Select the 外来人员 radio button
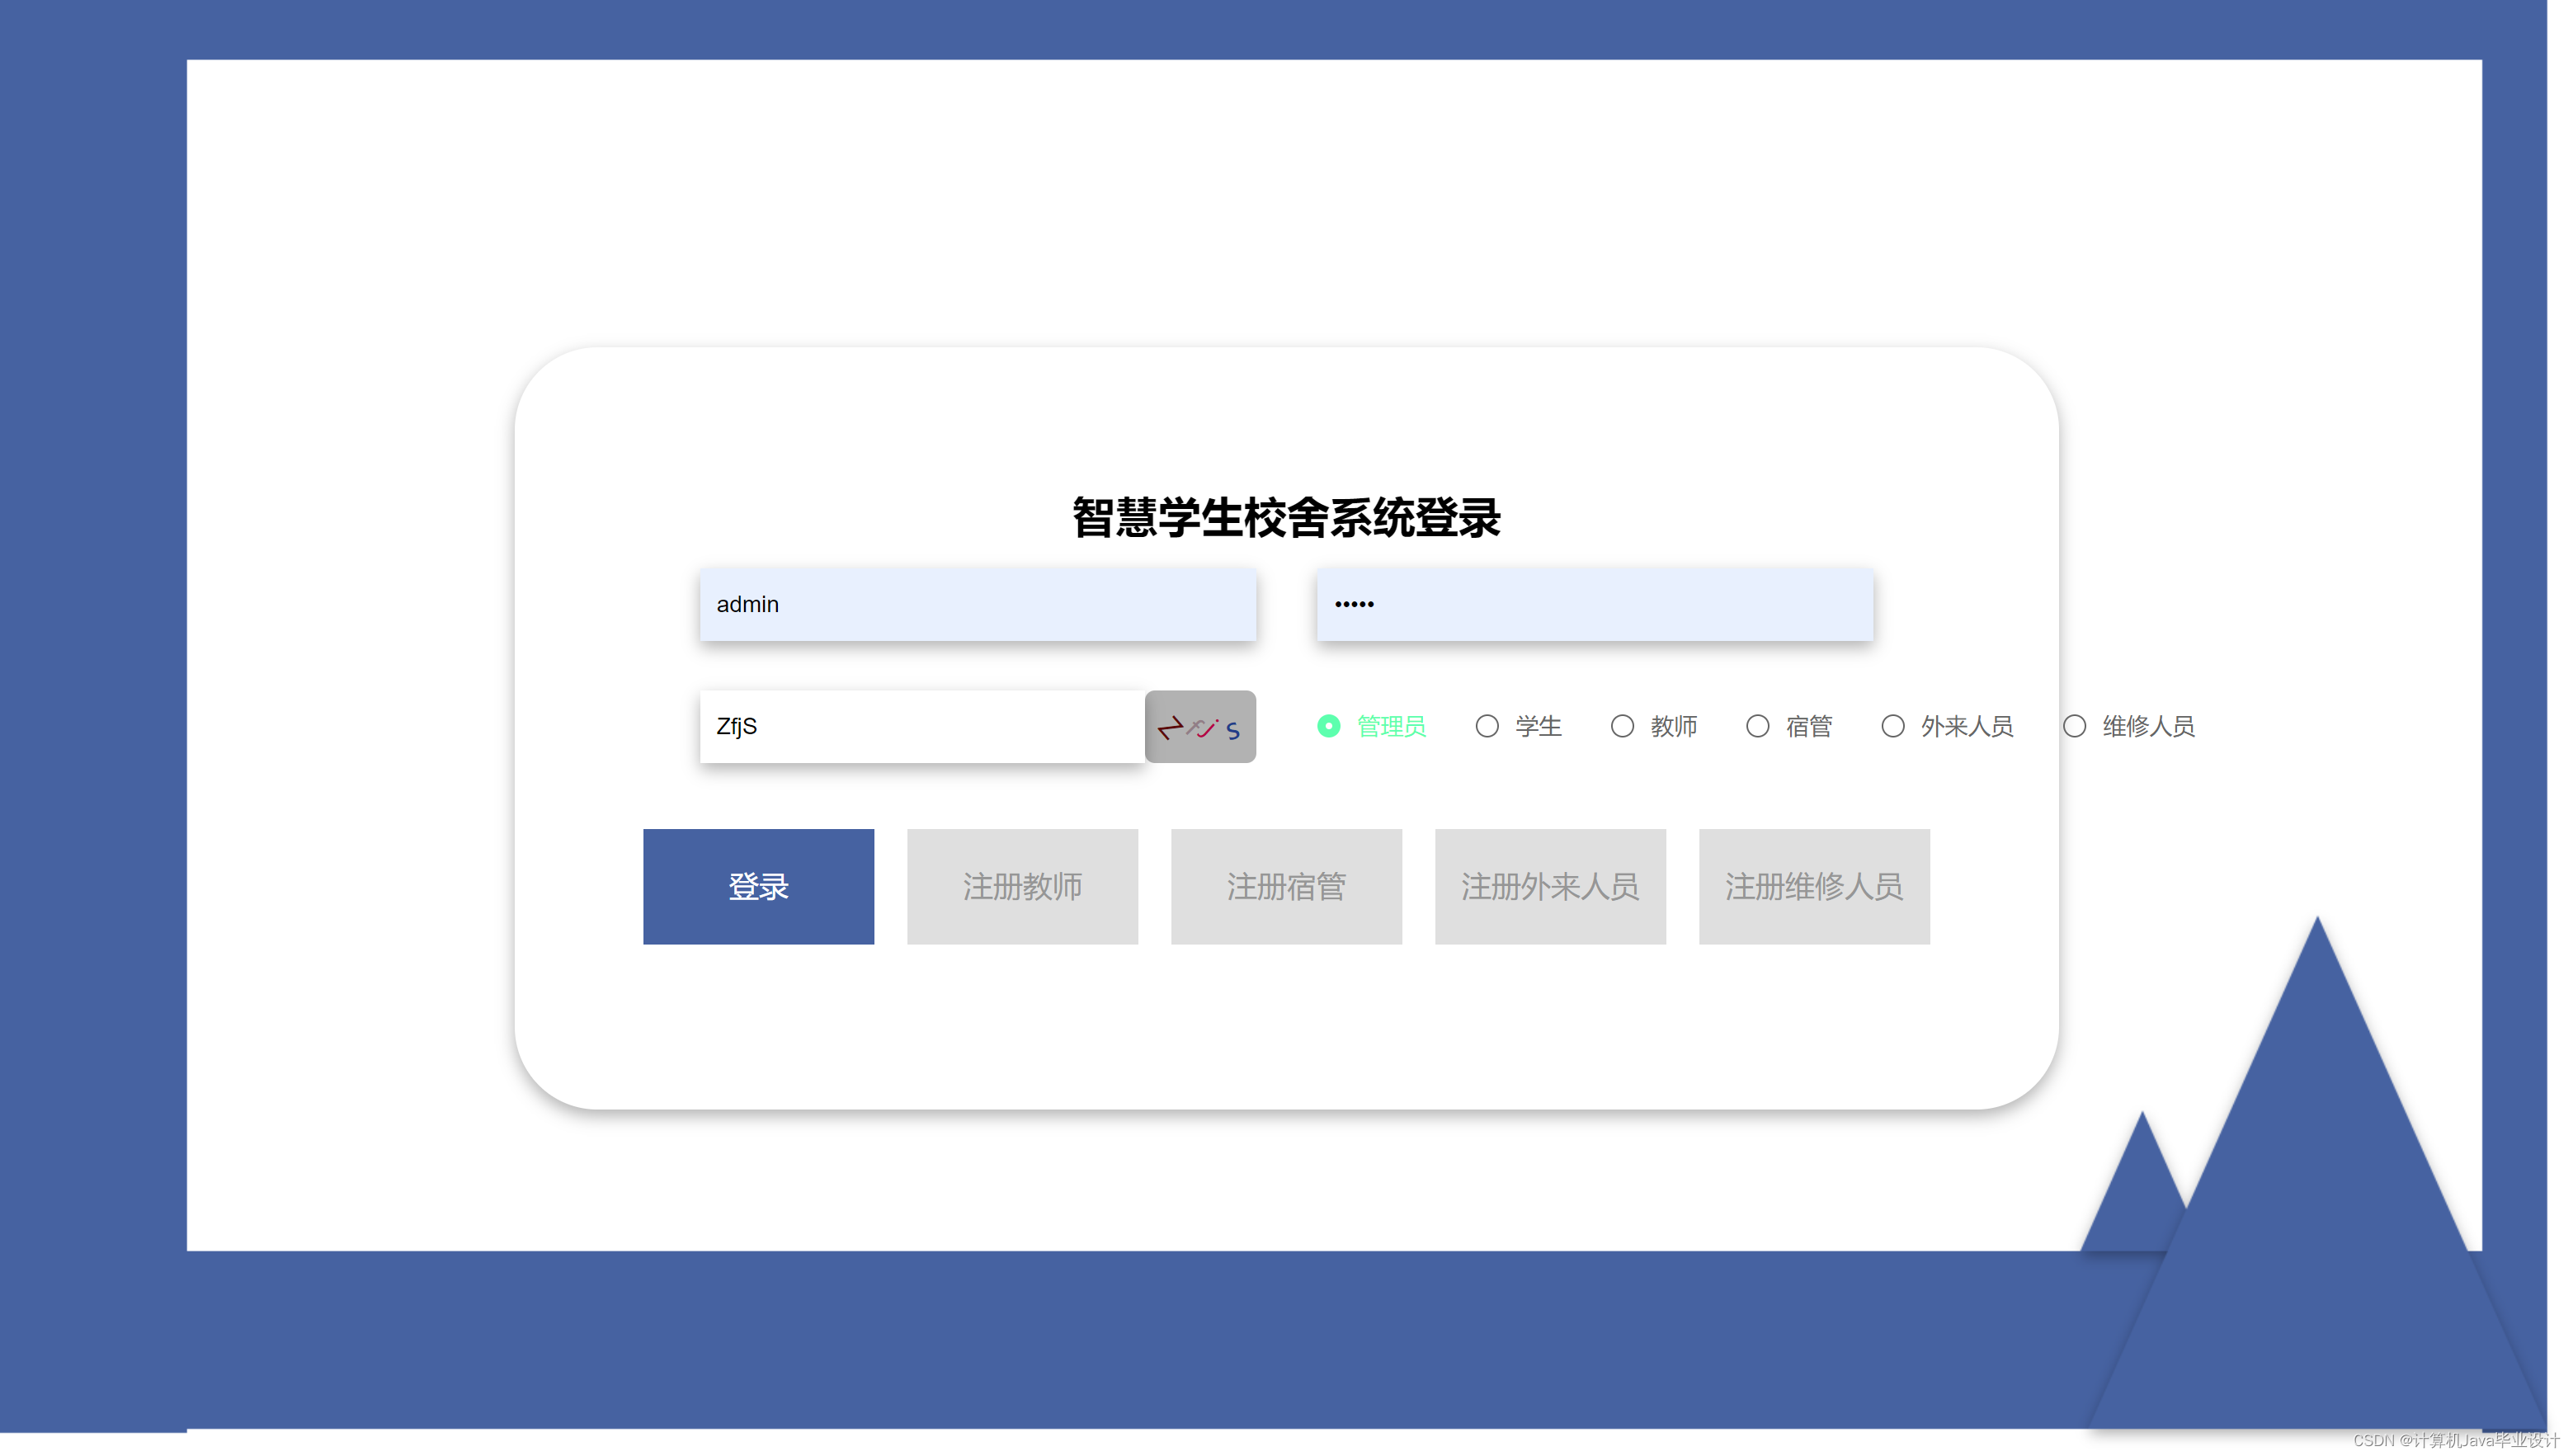Screen dimensions: 2573x1456 [x=1892, y=727]
